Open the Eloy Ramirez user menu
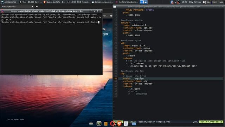Viewport: 225px width, 127px height. [x=195, y=2]
